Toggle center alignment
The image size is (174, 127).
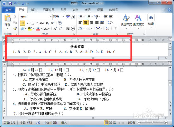[x=85, y=22]
